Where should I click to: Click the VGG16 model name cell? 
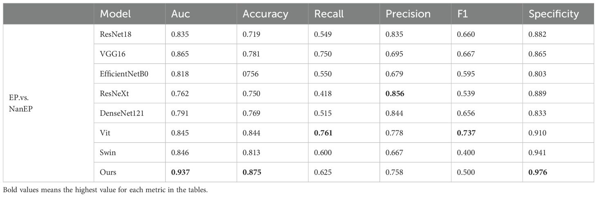tap(111, 54)
